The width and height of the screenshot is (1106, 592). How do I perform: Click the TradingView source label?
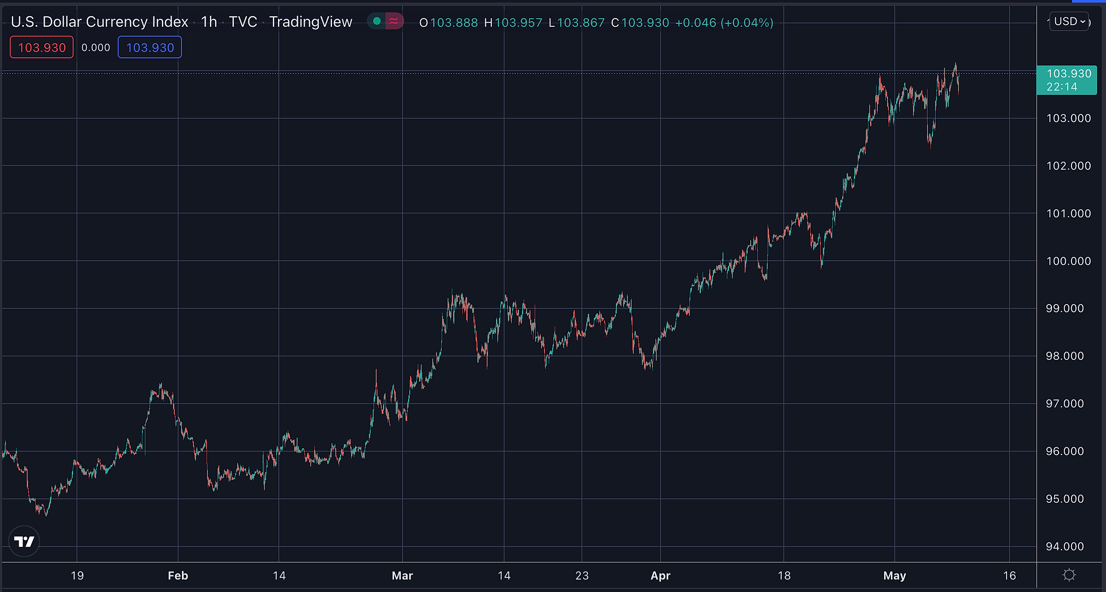pyautogui.click(x=311, y=22)
